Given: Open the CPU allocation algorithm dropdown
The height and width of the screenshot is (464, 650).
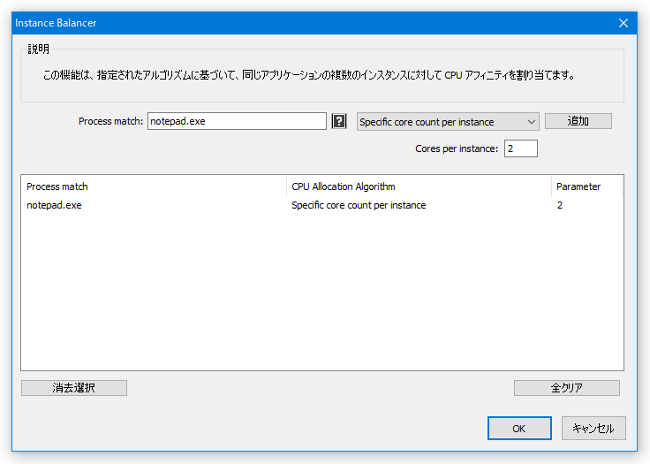Looking at the screenshot, I should coord(448,122).
